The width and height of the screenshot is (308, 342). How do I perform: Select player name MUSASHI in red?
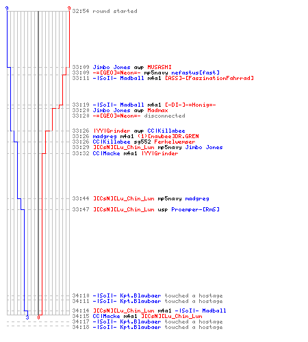[x=159, y=67]
